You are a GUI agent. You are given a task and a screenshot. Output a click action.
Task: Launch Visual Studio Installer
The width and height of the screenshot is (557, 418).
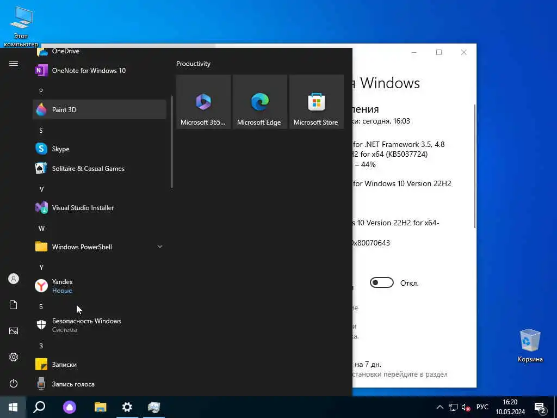[100, 207]
